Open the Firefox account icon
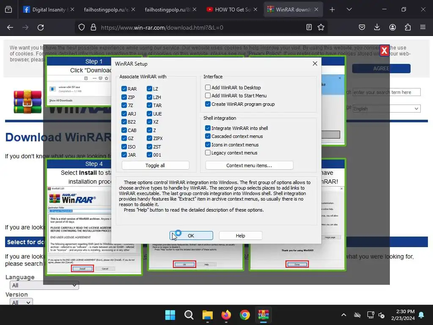The image size is (433, 325). coord(392,28)
